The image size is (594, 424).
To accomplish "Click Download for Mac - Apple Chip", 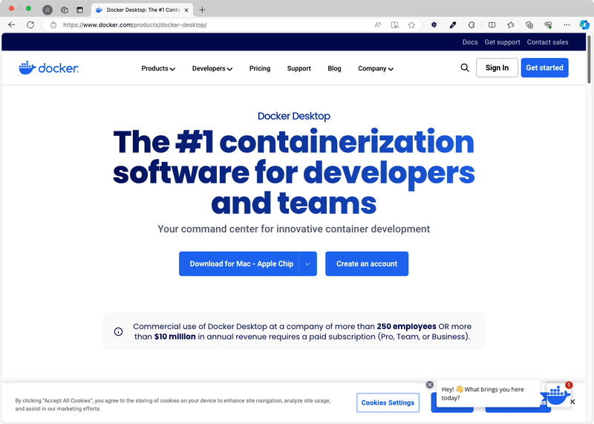I will [x=239, y=264].
